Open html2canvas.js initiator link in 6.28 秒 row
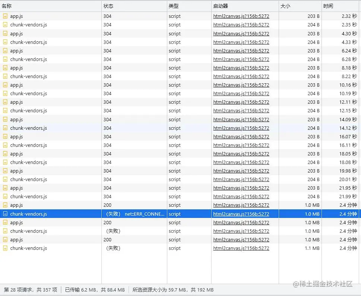Image resolution: width=361 pixels, height=296 pixels. pyautogui.click(x=241, y=59)
